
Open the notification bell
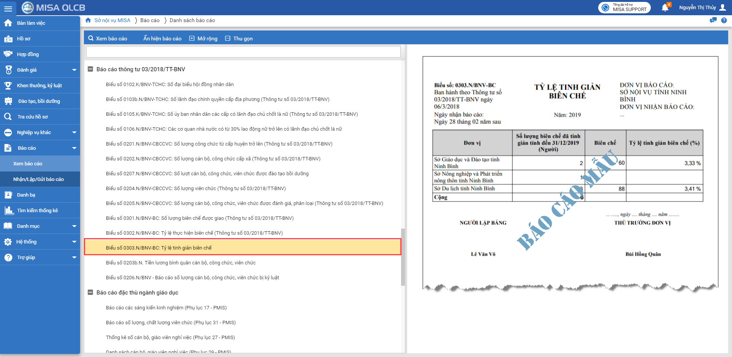tap(665, 8)
